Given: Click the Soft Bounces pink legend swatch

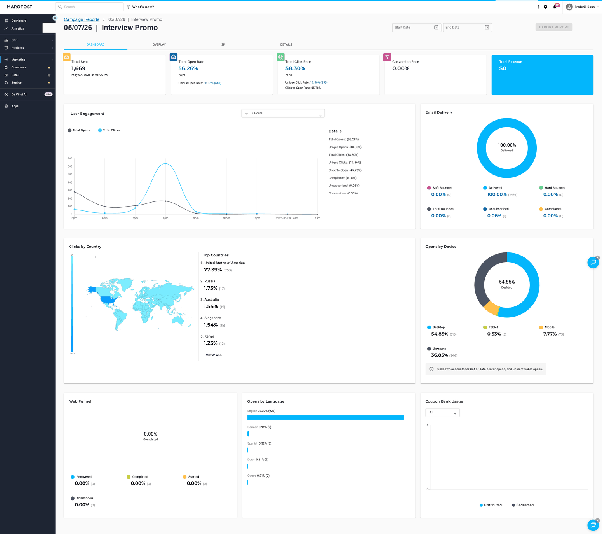Looking at the screenshot, I should point(429,188).
